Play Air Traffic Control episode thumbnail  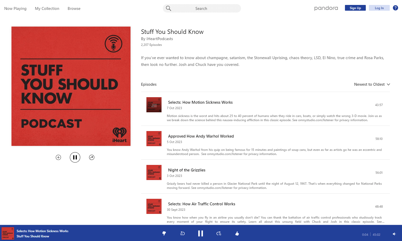[x=154, y=206]
